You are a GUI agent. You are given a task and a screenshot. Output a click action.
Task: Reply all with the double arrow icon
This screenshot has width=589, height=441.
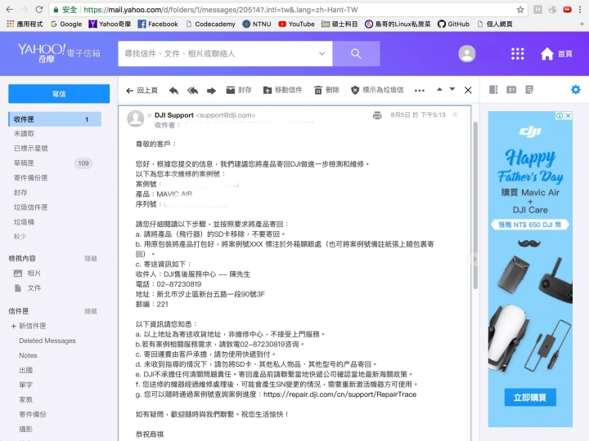[193, 91]
